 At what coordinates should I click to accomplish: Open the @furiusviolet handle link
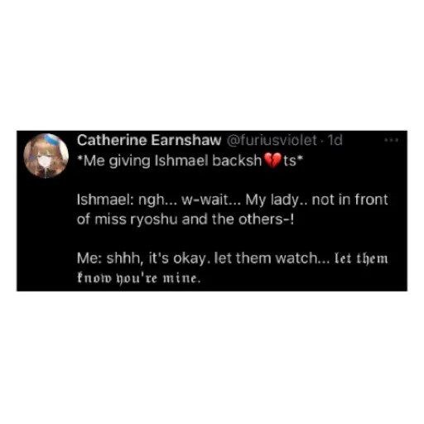[272, 140]
